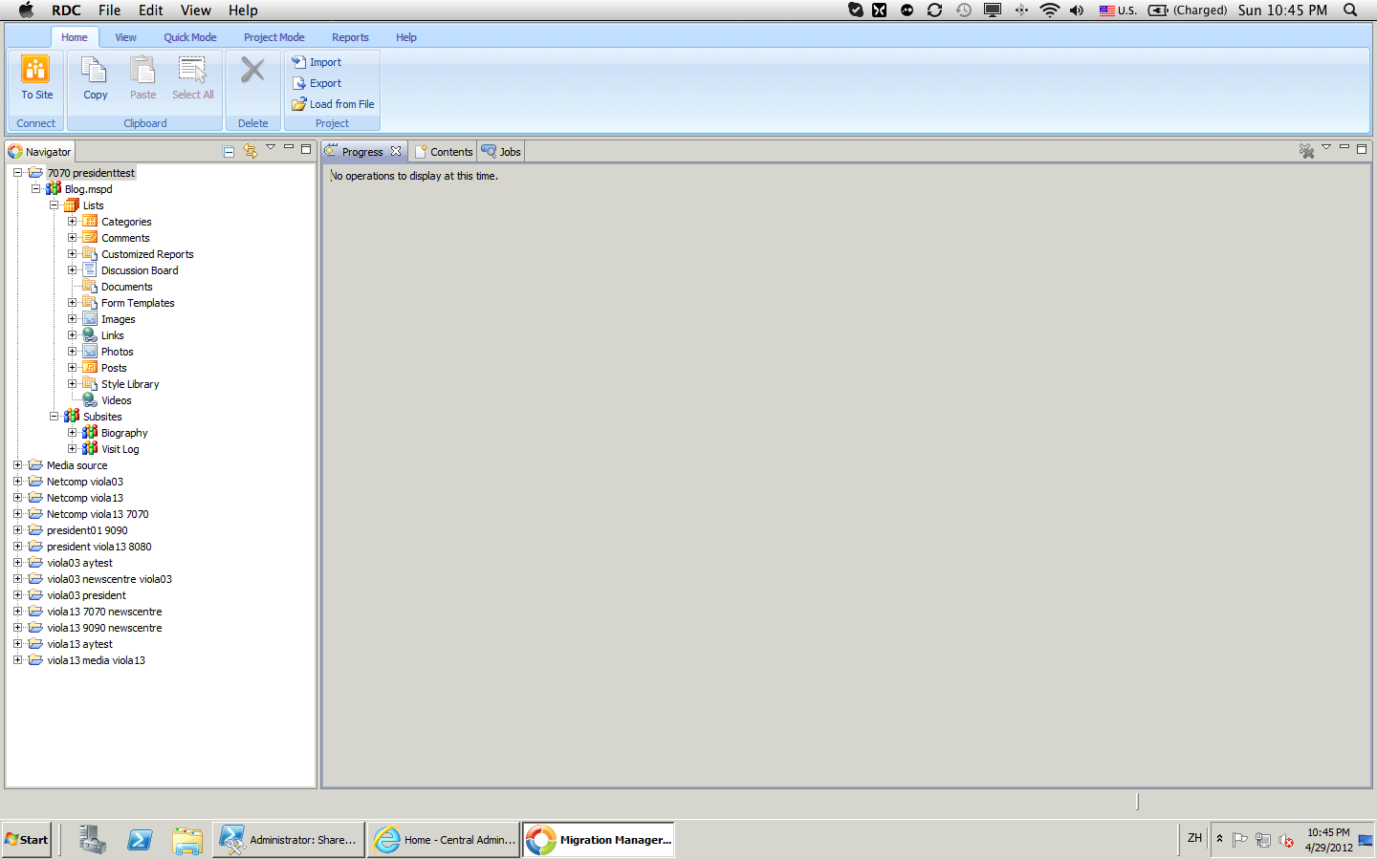Select the Images library icon
The height and width of the screenshot is (860, 1377).
[x=90, y=318]
